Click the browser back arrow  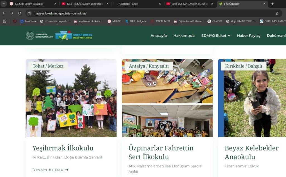tap(4, 13)
